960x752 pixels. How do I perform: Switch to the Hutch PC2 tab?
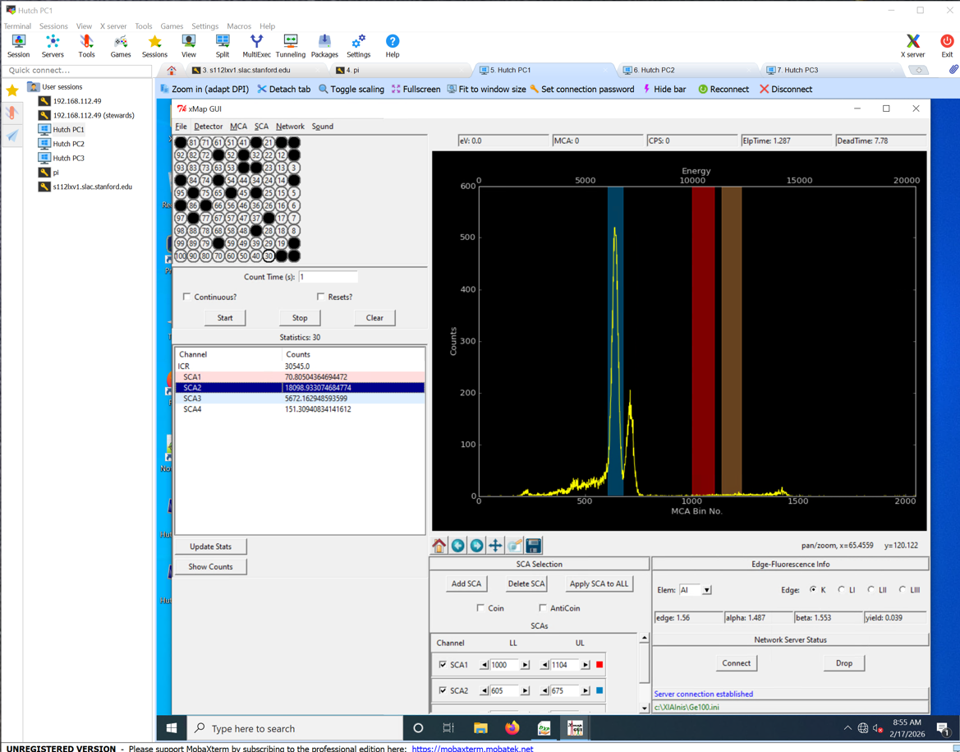655,71
